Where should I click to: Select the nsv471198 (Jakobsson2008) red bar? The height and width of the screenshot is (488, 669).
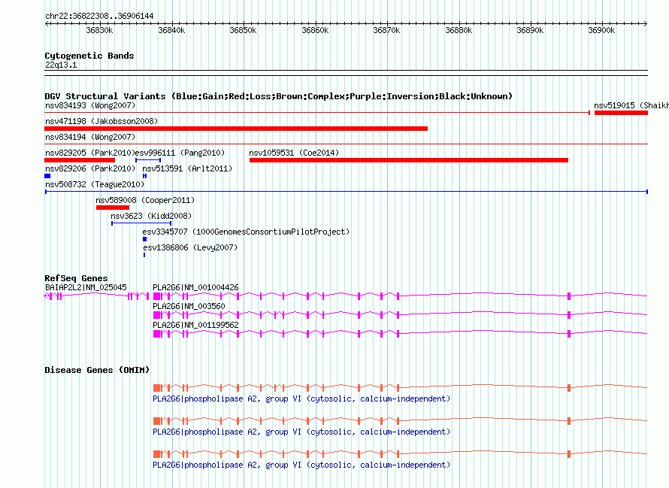(x=236, y=129)
